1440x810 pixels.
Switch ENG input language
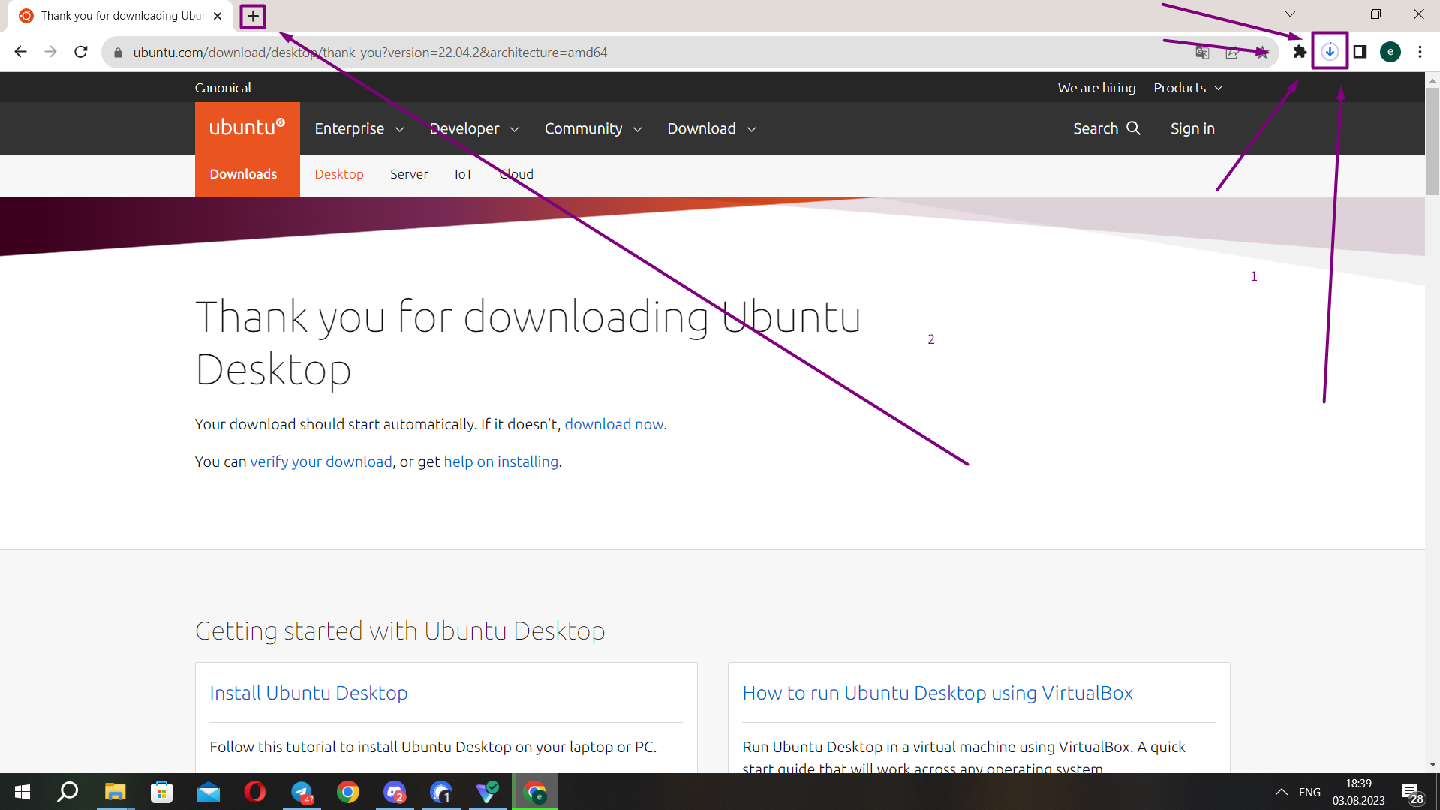(x=1309, y=793)
